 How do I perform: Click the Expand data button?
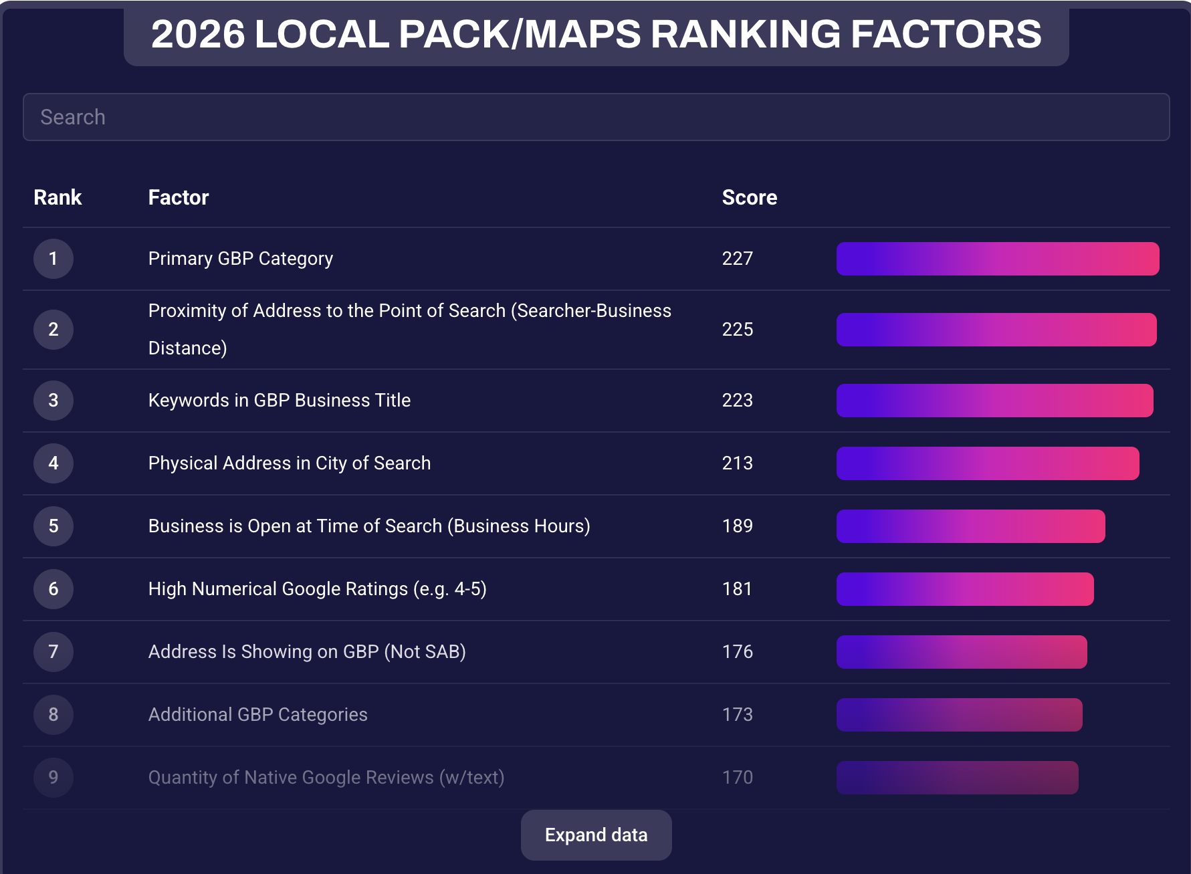coord(596,835)
